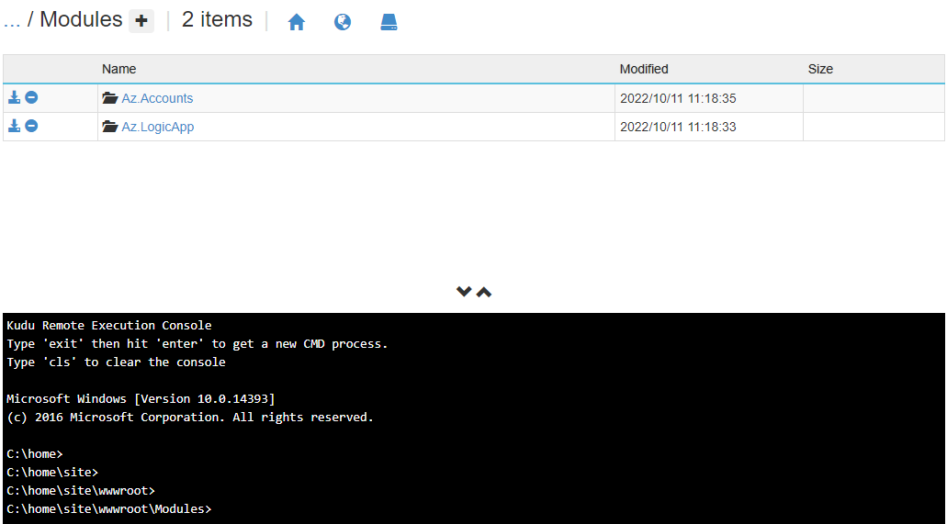The width and height of the screenshot is (947, 524).
Task: Open the Az.LogicApp folder link
Action: tap(158, 127)
